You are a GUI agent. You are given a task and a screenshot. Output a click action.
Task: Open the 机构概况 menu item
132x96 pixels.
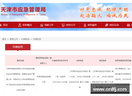click(x=27, y=25)
